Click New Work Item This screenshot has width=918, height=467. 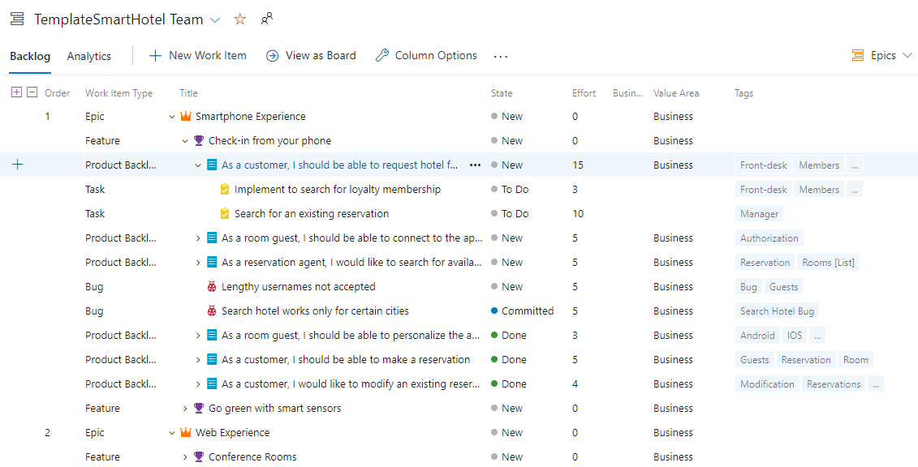197,55
